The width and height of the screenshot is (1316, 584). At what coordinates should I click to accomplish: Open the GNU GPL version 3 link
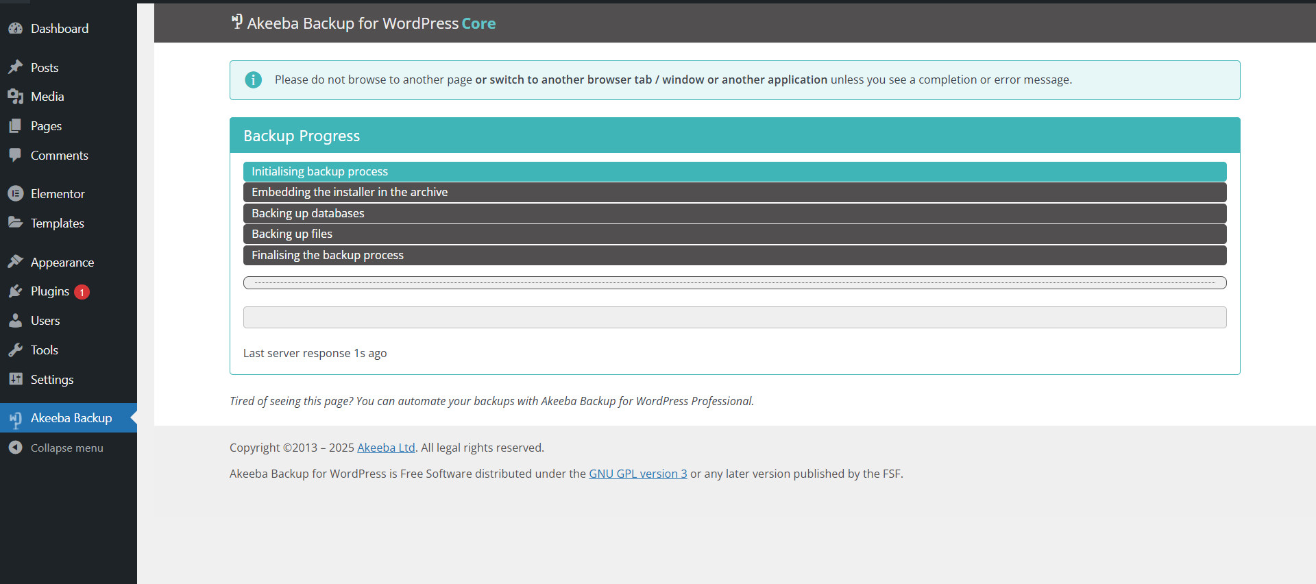coord(637,474)
